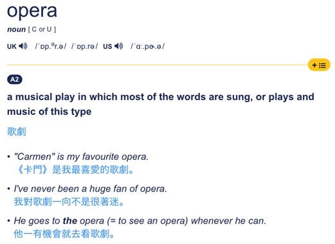Select the headword opera title
The image size is (335, 244).
(32, 11)
